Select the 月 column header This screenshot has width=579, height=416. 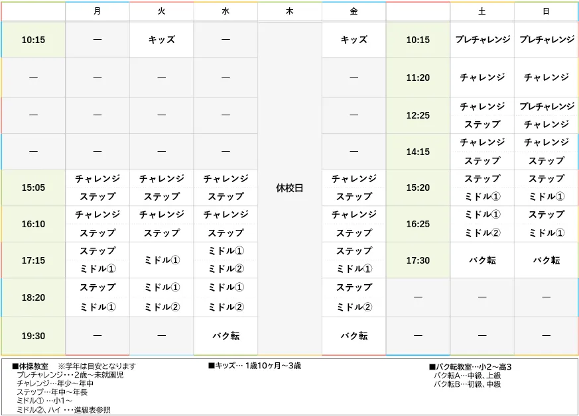coord(96,11)
